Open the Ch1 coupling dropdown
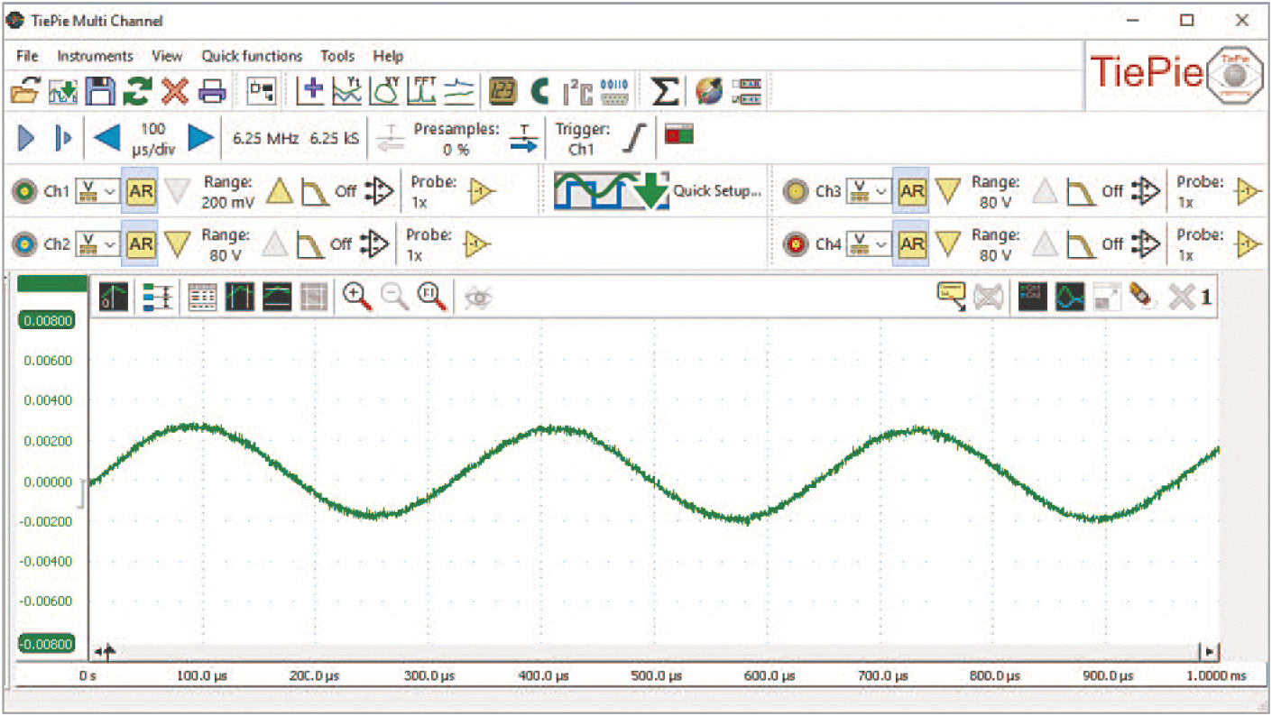 click(x=97, y=191)
